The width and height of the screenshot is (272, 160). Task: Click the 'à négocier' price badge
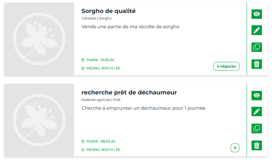coord(226,67)
